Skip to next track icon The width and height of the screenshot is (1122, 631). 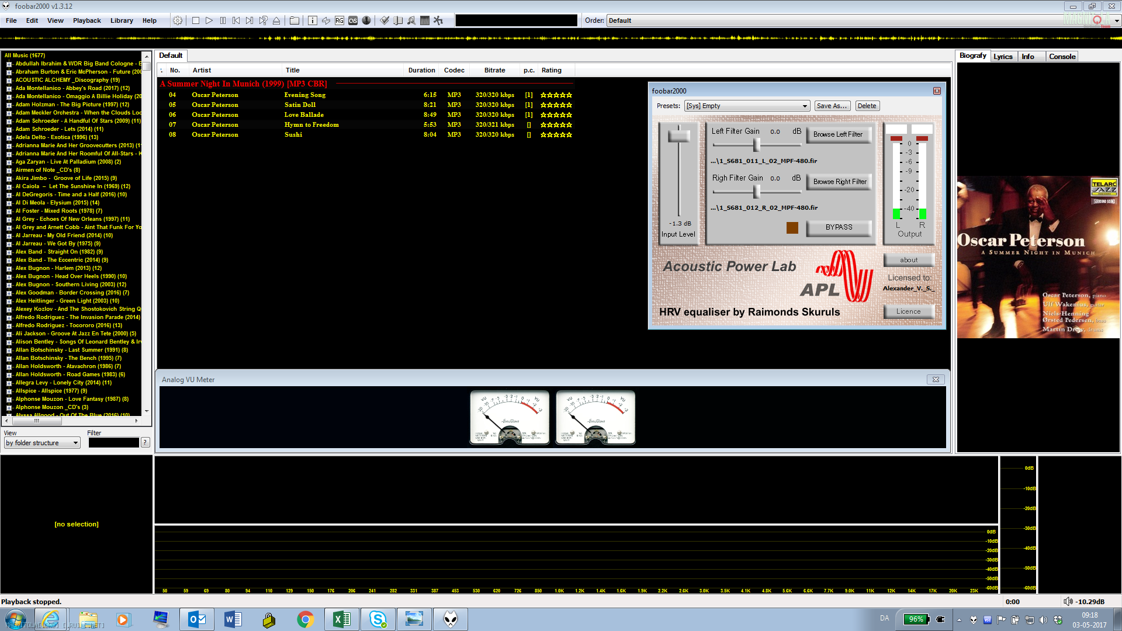(x=250, y=20)
